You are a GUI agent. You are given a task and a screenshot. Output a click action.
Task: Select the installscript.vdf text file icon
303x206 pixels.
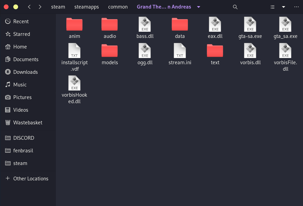(x=74, y=51)
